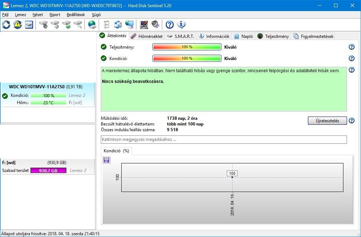Click the blue question mark help toolbar icon
The width and height of the screenshot is (361, 237).
pyautogui.click(x=169, y=25)
